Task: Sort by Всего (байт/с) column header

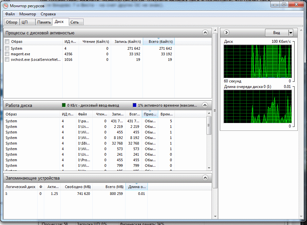Action: (x=159, y=42)
